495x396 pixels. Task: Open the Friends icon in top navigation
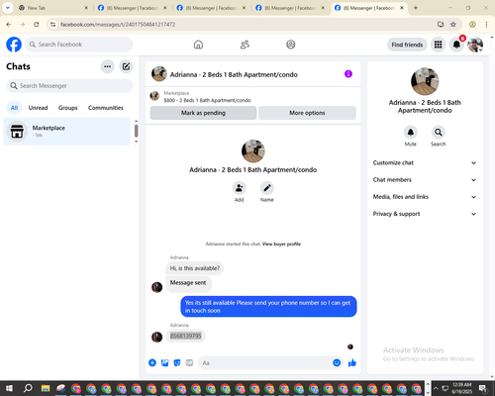245,45
